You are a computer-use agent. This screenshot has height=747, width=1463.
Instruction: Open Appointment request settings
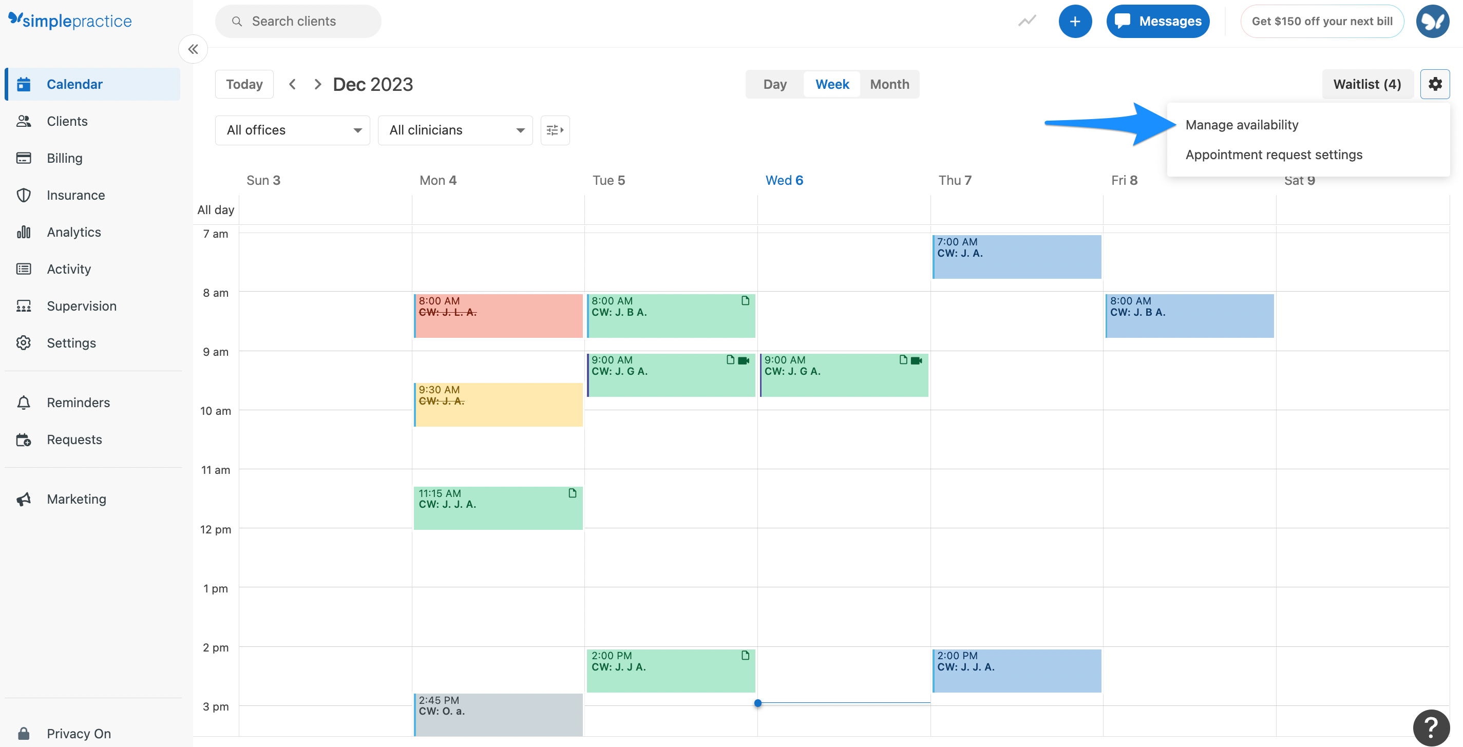pos(1274,154)
